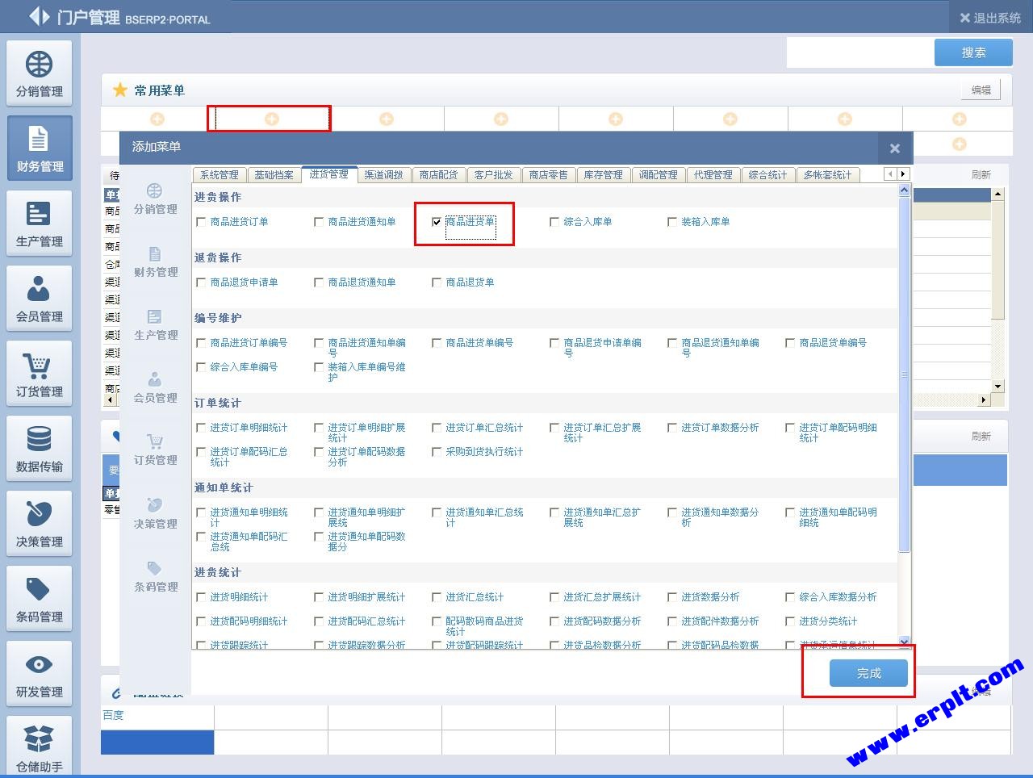Switch to 商店零售 tab
Screen dimensions: 1033x778
tap(548, 175)
